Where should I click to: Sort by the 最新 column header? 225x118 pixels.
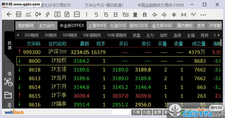84,44
